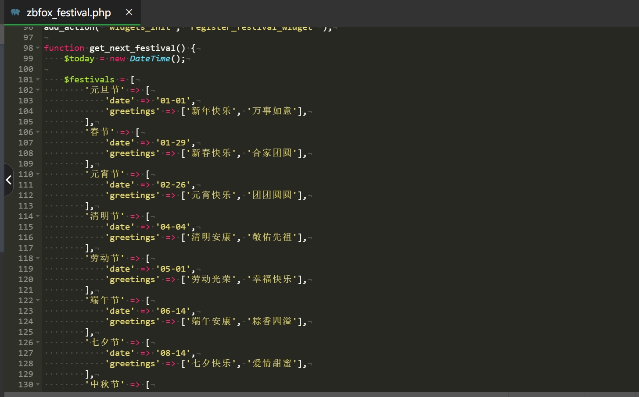Click the '七夕快乐' greeting string
This screenshot has height=397, width=639.
coord(211,363)
